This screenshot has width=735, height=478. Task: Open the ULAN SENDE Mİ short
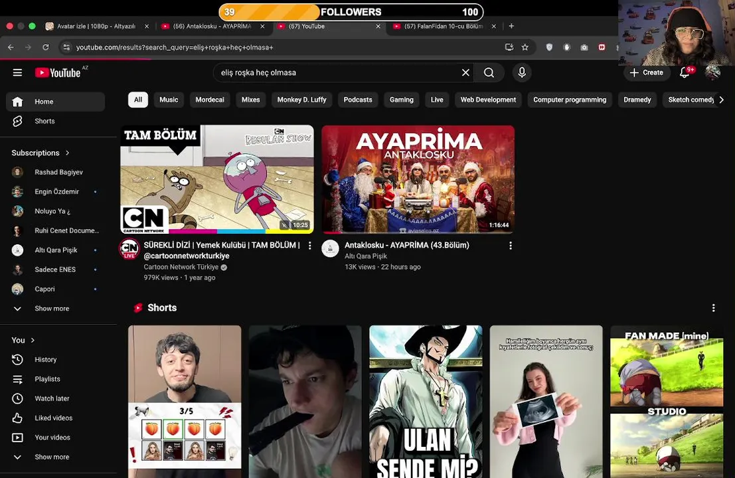point(426,402)
